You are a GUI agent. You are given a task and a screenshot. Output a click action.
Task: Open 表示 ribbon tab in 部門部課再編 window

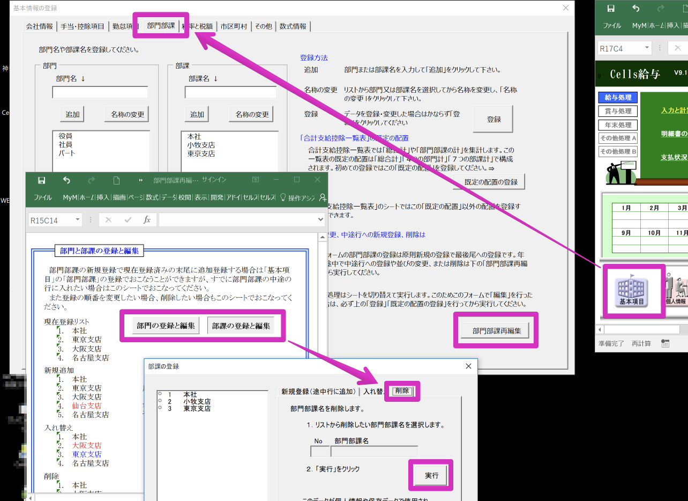[x=201, y=197]
